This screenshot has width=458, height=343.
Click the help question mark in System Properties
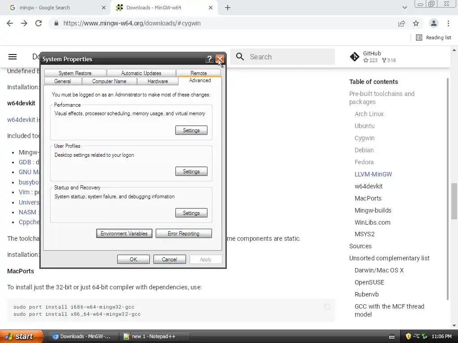[209, 59]
